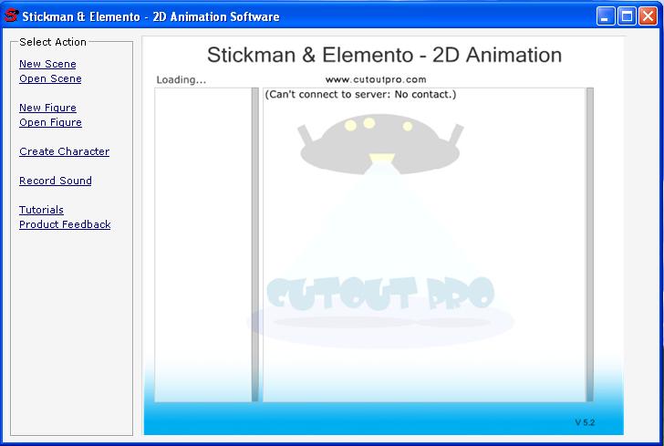664x446 pixels.
Task: Click the Open Figure link
Action: 50,122
